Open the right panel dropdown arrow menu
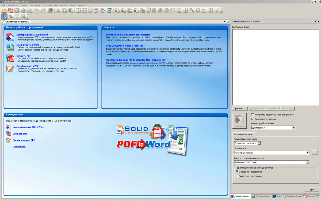 [x=315, y=21]
